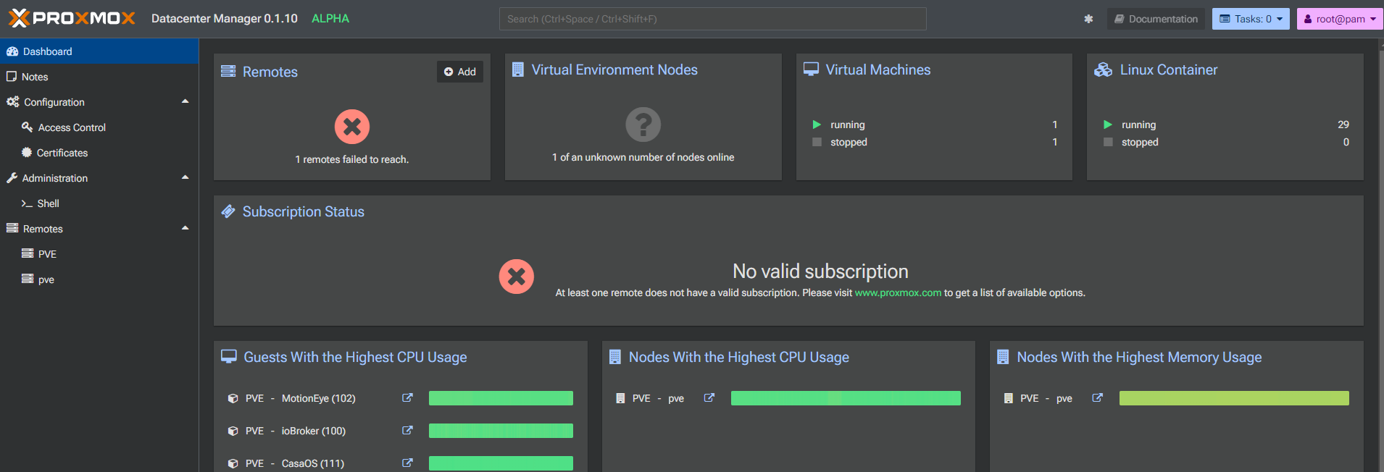
Task: Click the running Virtual Machines play icon
Action: pyautogui.click(x=817, y=125)
